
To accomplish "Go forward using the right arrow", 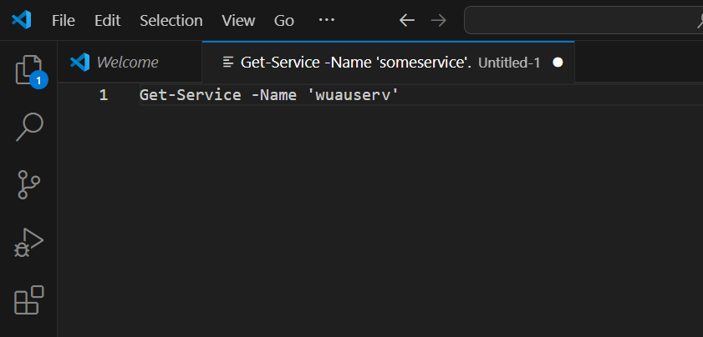I will pos(439,20).
